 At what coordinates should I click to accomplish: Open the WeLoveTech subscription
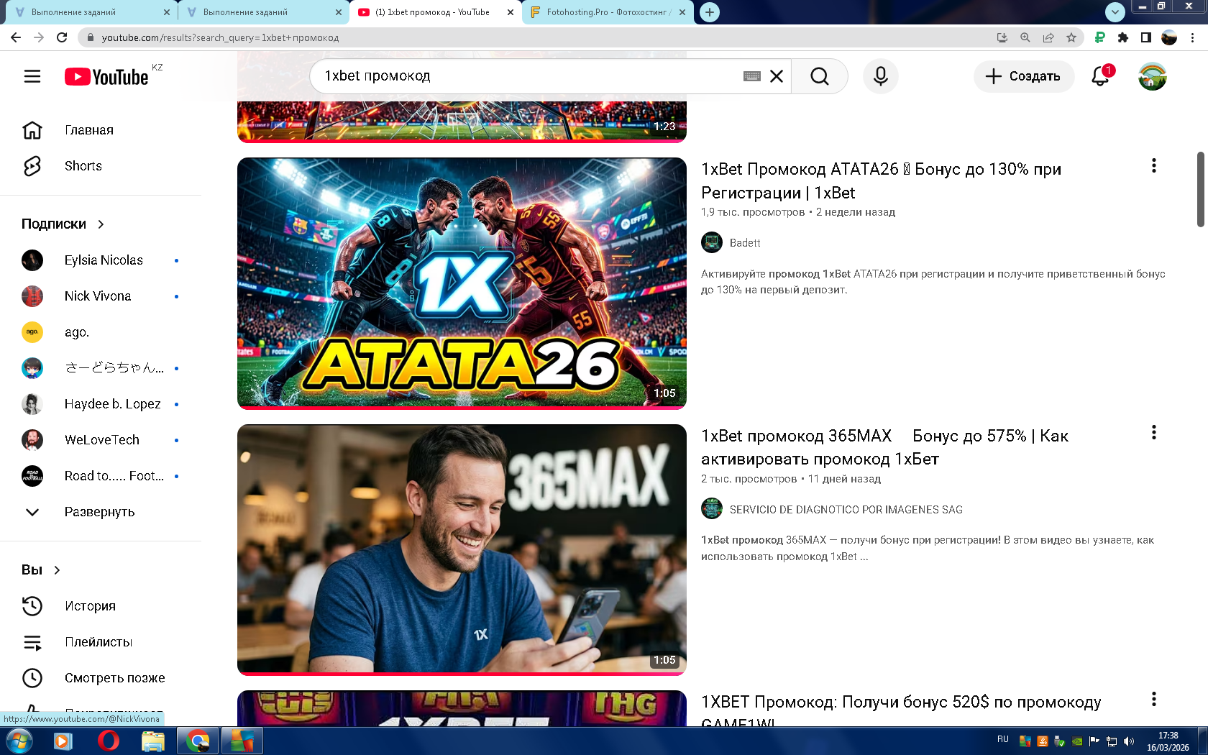(101, 440)
